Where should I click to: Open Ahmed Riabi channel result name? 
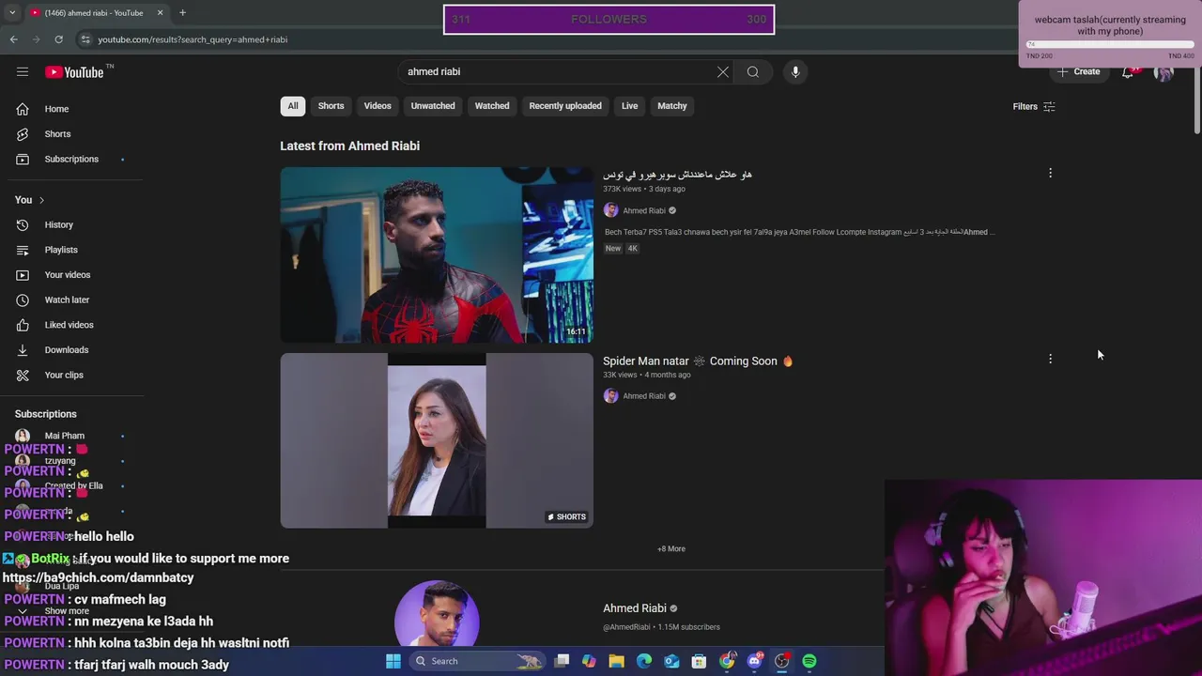(635, 608)
